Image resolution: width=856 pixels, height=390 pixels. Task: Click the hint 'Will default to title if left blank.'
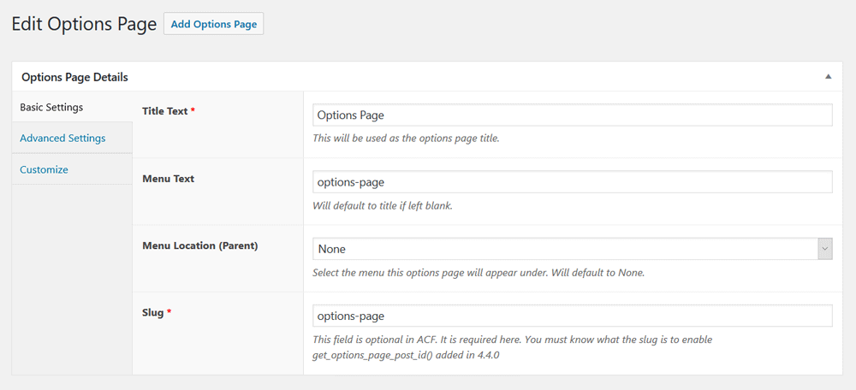(x=383, y=206)
